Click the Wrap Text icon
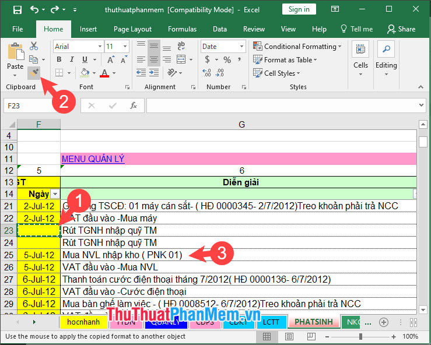The width and height of the screenshot is (431, 345). [x=181, y=46]
